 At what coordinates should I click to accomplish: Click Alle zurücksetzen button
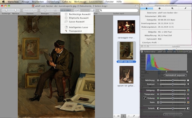pyautogui.click(x=173, y=114)
